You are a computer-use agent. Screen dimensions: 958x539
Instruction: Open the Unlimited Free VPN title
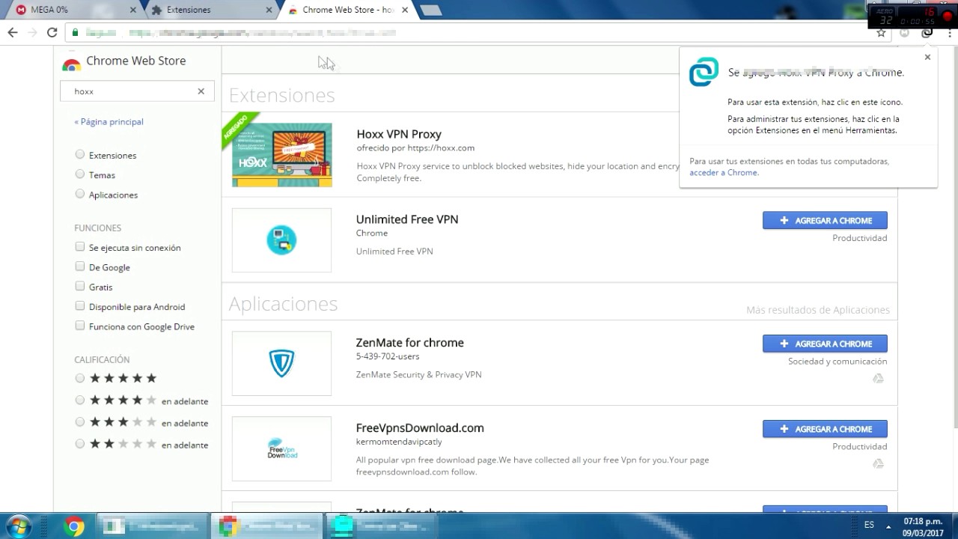coord(407,219)
